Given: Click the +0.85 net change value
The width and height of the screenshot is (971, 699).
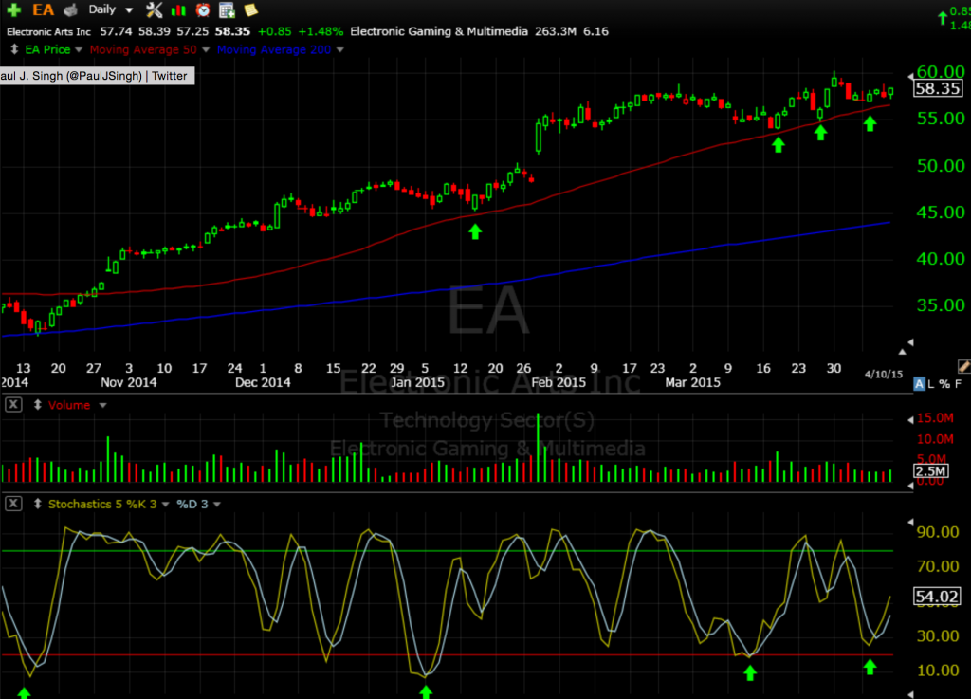Looking at the screenshot, I should click(274, 31).
